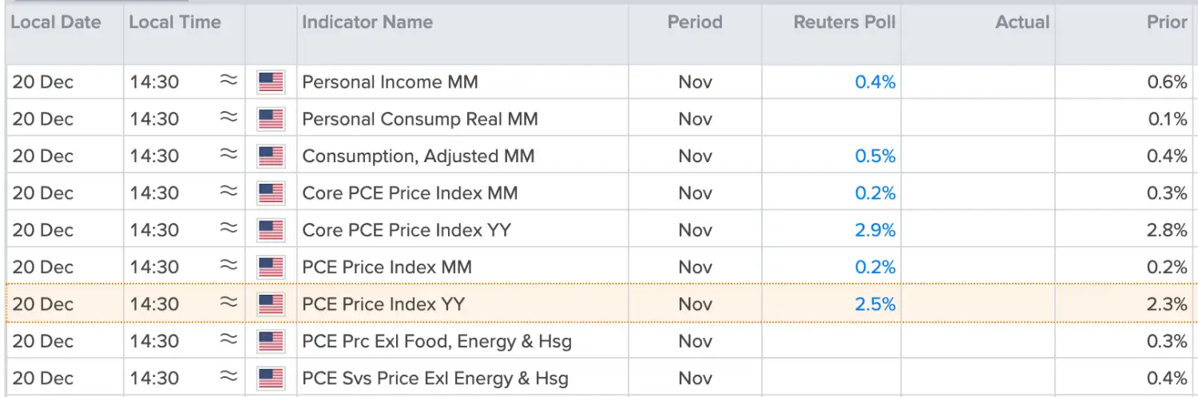Screen dimensions: 1198x397
Task: Click the US flag icon in Personal Income MM row
Action: click(x=271, y=82)
